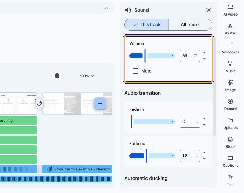Click the timeline zoom slider handle
This screenshot has height=193, width=244.
[x=57, y=76]
